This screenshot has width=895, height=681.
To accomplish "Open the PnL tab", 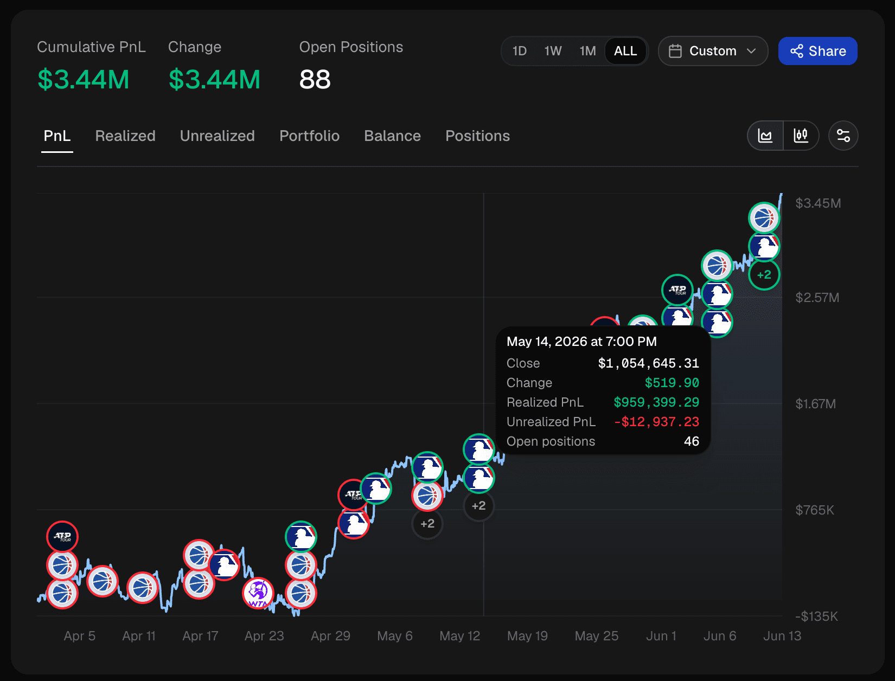I will (x=57, y=136).
